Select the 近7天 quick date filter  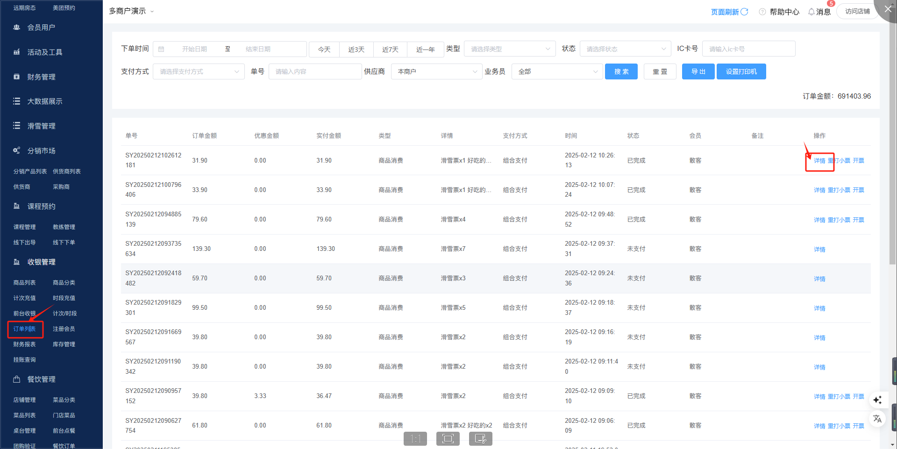[x=390, y=49]
